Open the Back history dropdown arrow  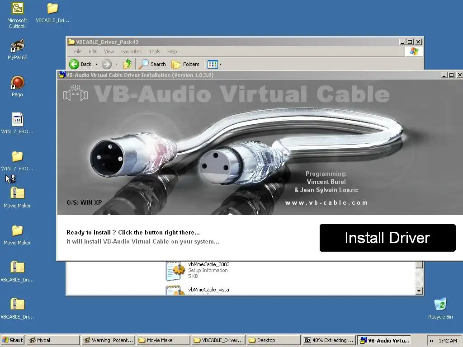coord(96,64)
